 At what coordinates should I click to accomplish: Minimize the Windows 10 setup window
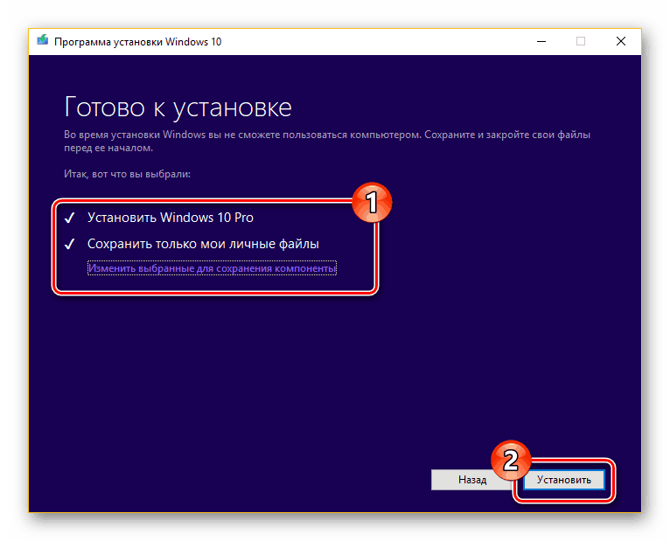541,41
